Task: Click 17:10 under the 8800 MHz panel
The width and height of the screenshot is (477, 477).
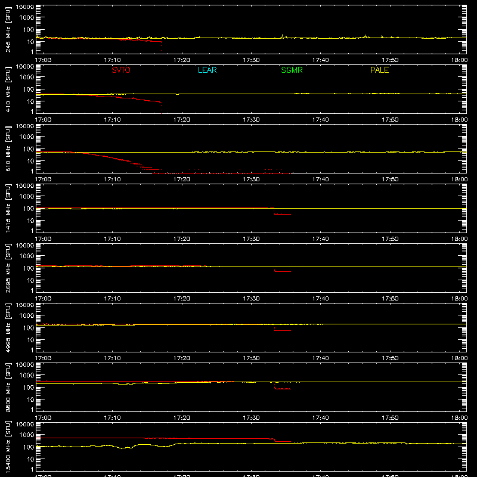Action: click(112, 418)
